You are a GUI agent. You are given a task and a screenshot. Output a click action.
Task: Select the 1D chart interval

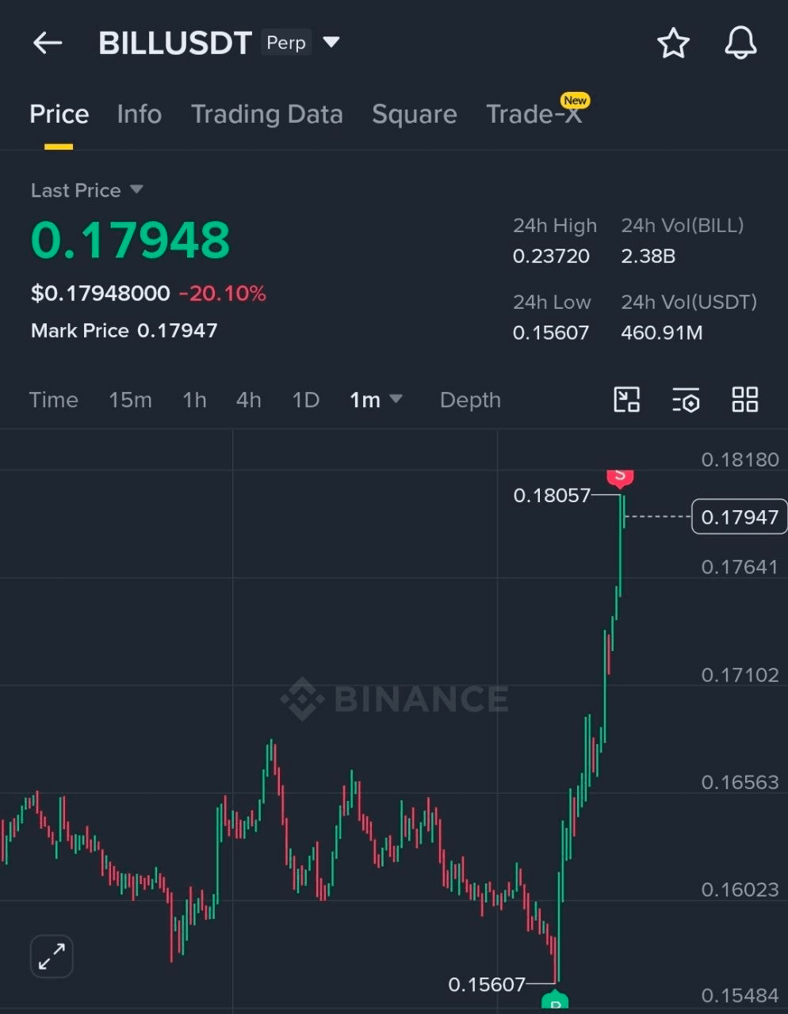click(x=306, y=399)
